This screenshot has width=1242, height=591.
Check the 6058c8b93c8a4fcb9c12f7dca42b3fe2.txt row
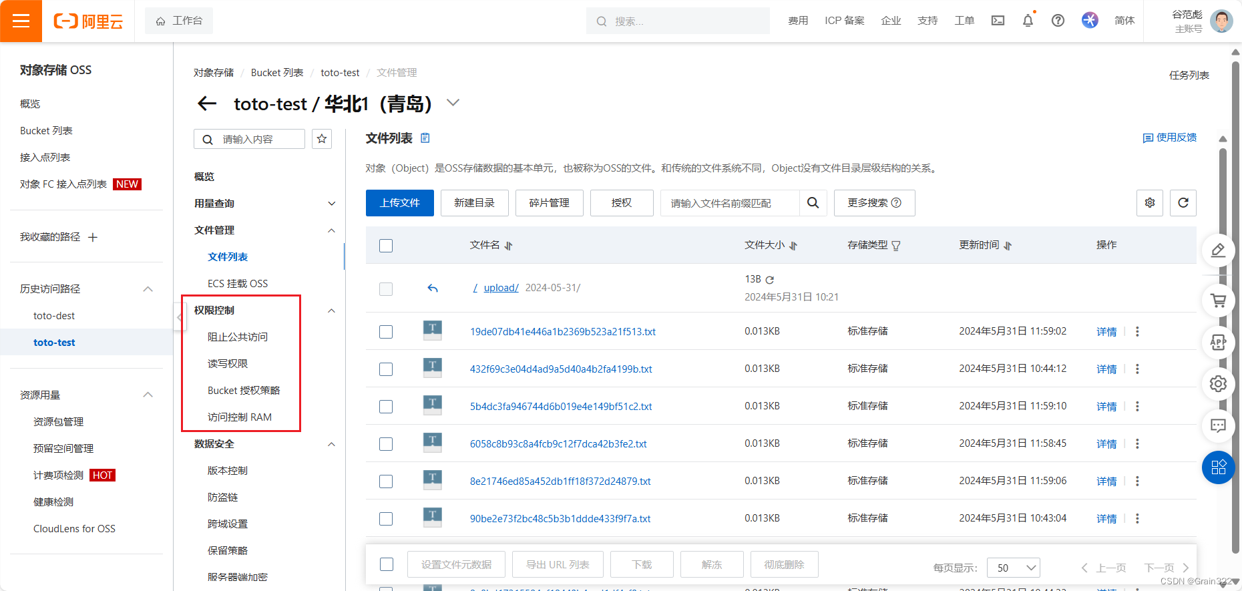386,444
